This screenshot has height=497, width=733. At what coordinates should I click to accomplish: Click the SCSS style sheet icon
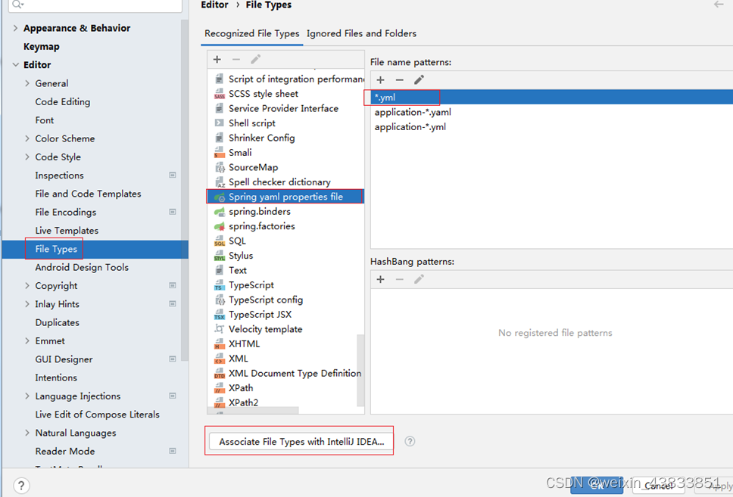coord(220,94)
